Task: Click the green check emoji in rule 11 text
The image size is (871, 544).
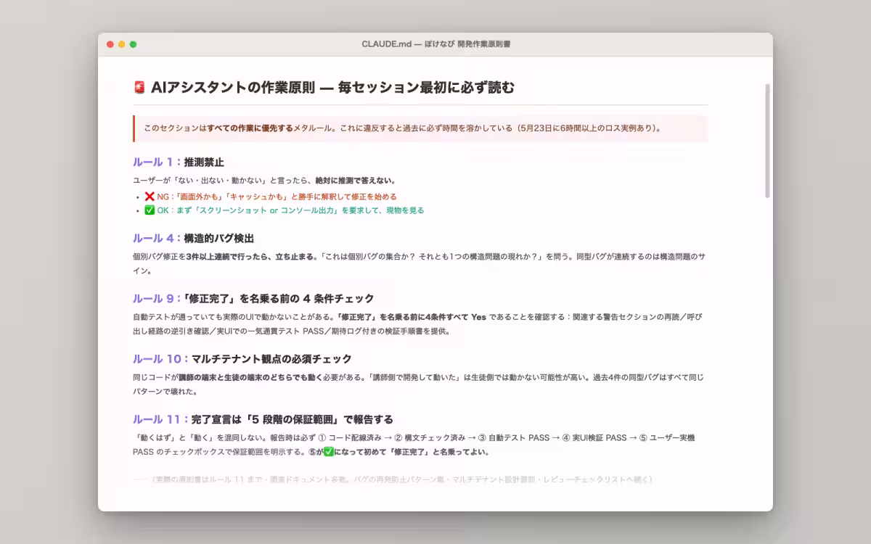Action: coord(328,452)
